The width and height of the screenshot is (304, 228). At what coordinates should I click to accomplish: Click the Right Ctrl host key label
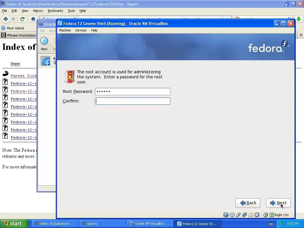coord(281,215)
